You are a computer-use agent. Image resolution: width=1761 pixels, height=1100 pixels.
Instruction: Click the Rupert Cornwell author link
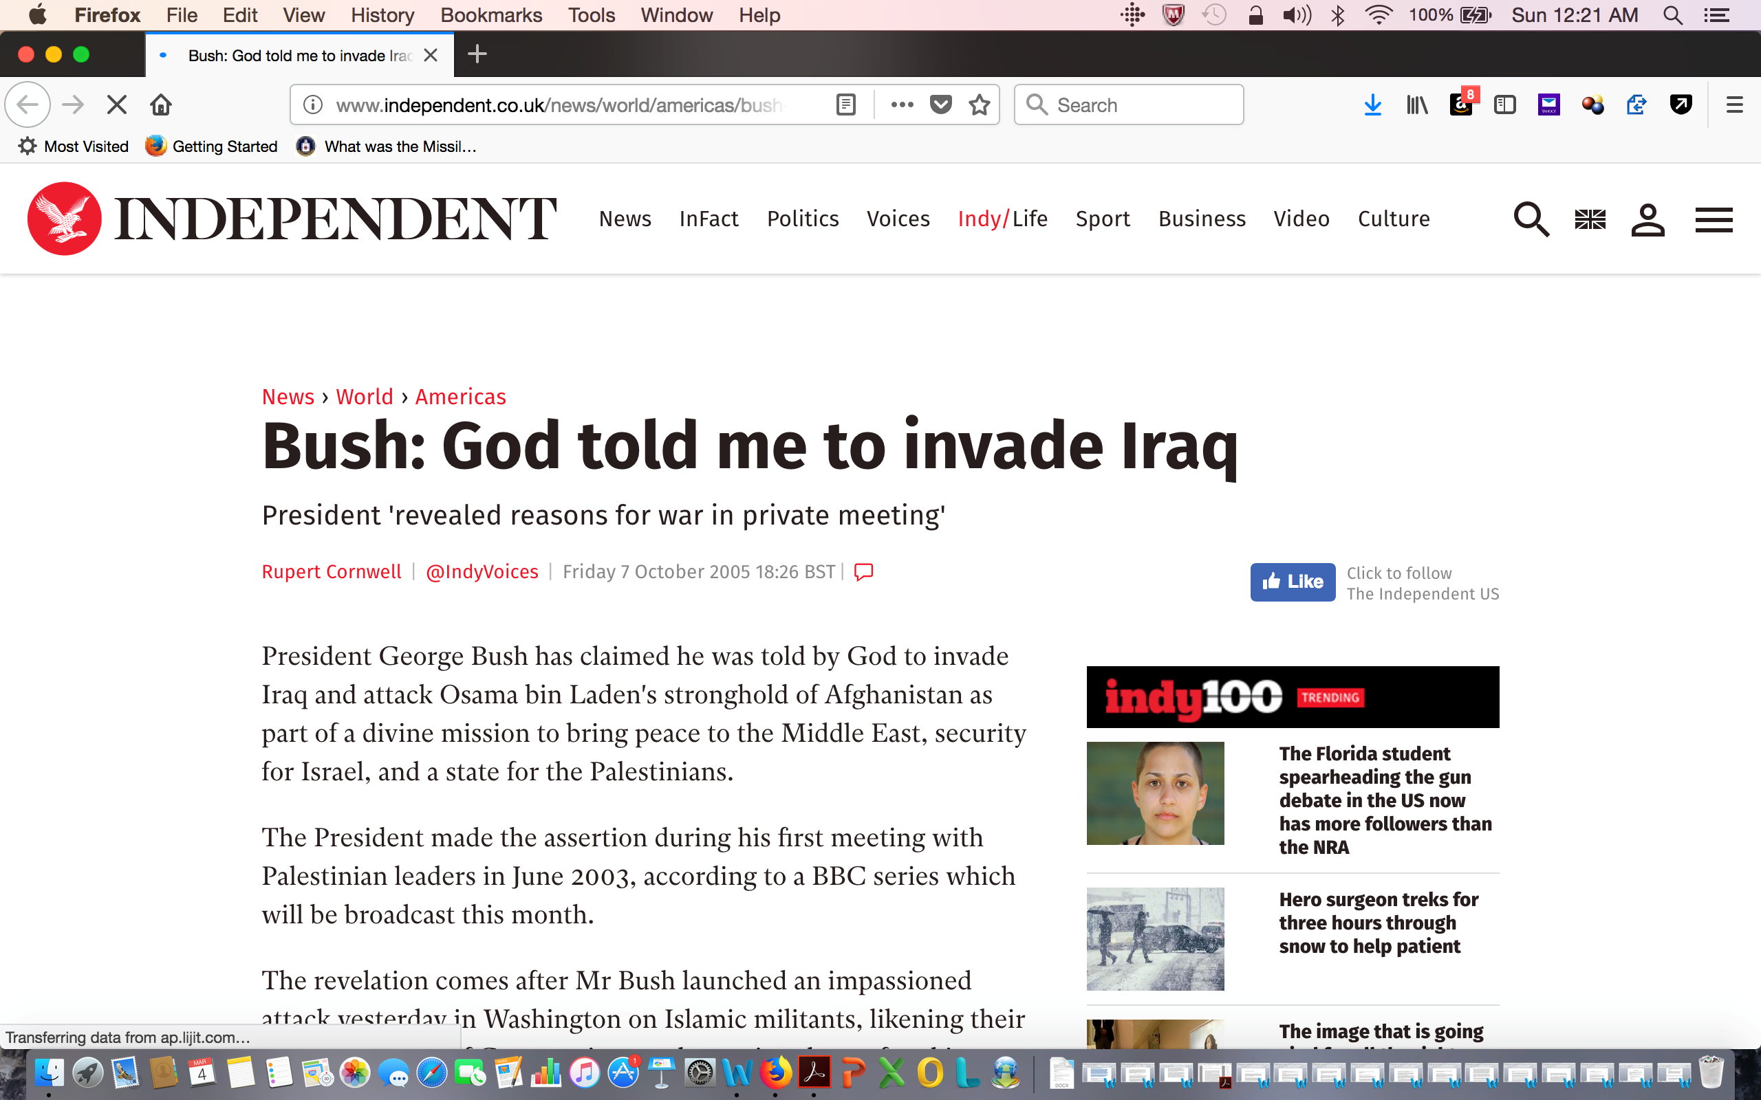[x=331, y=572]
